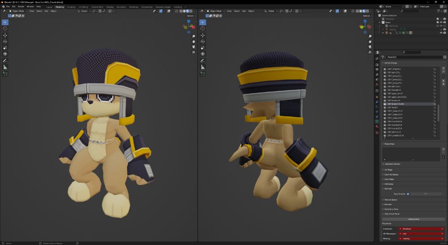This screenshot has width=448, height=245.
Task: Open Add menu in left viewport header
Action: 46,11
